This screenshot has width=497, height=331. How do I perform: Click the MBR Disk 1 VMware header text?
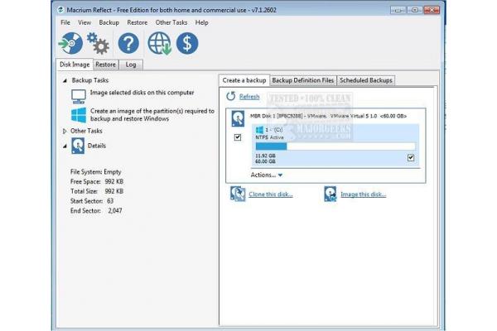coord(328,116)
